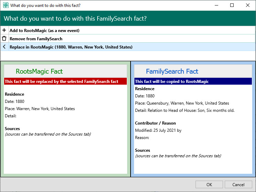Click the plus icon for Add to RootsMagic
This screenshot has width=256, height=192.
4,30
